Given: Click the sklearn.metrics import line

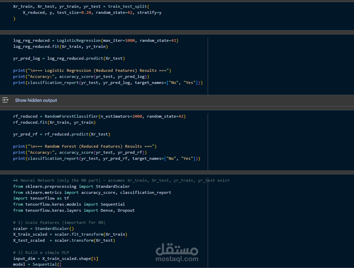Looking at the screenshot, I should click(92, 192).
